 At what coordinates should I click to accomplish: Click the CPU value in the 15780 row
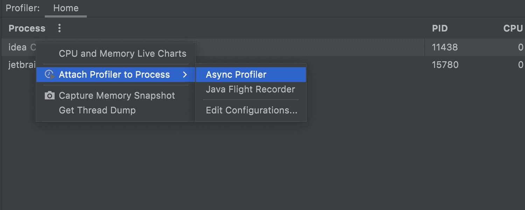click(x=521, y=65)
